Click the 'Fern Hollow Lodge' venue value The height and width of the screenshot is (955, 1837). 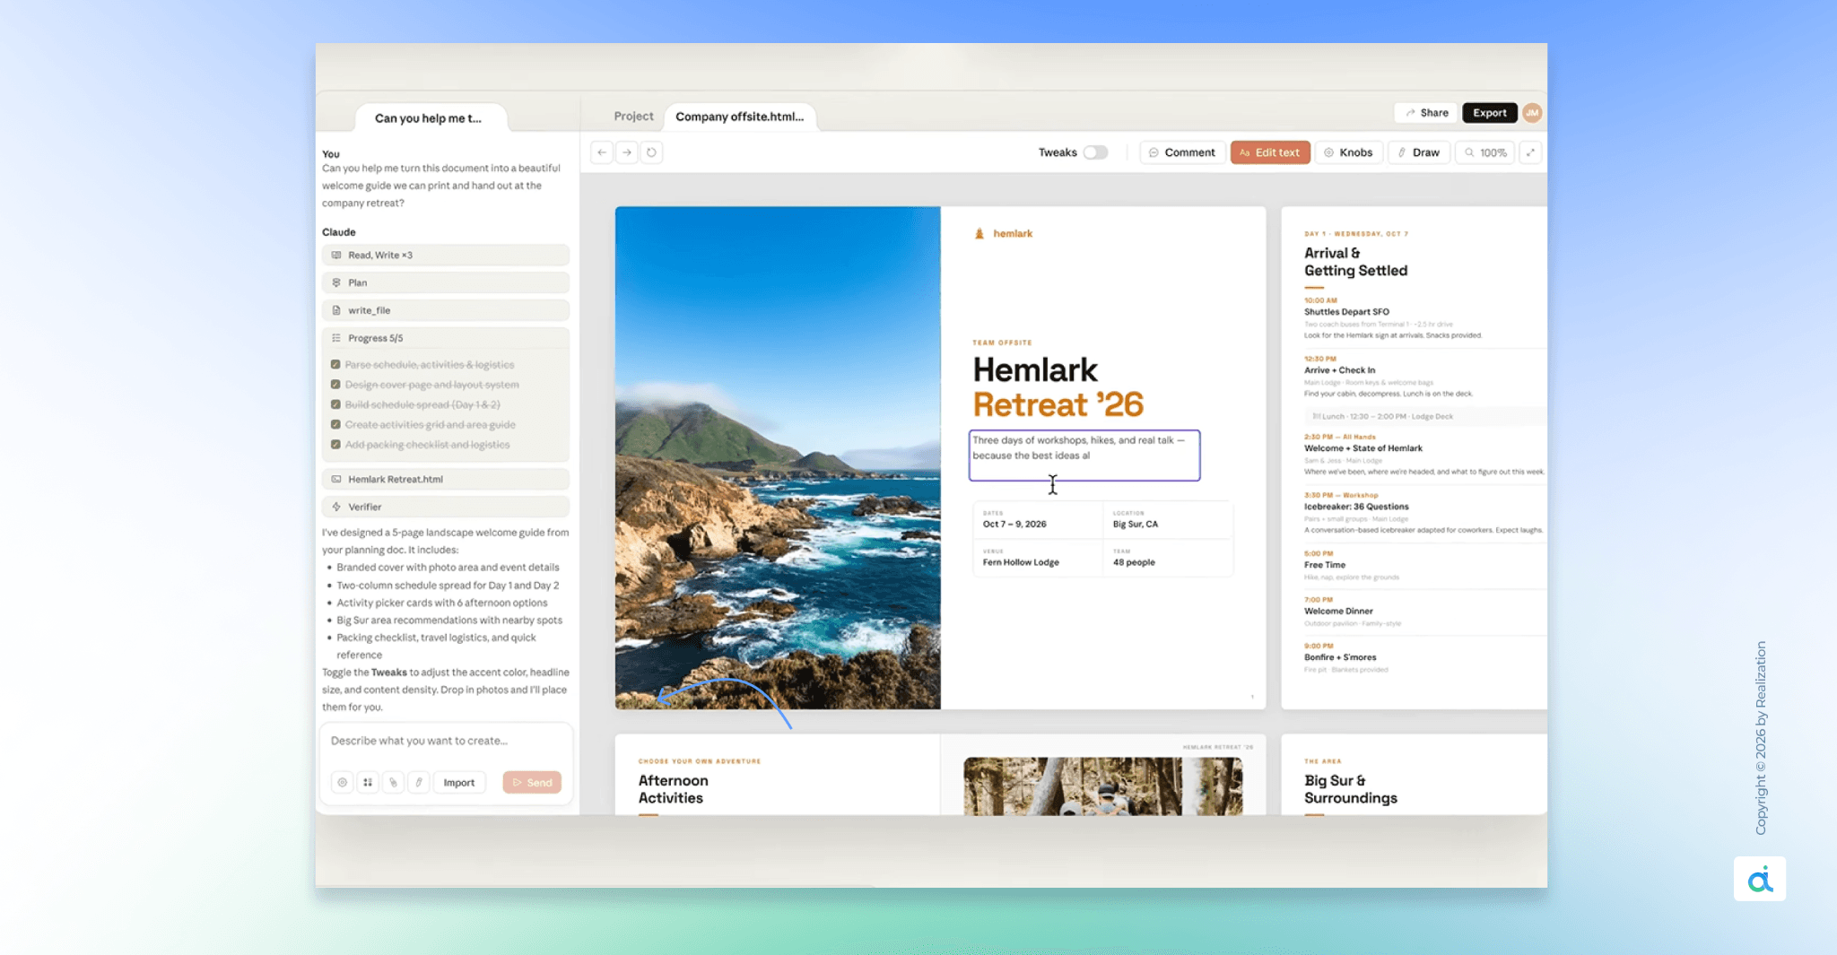tap(1021, 563)
